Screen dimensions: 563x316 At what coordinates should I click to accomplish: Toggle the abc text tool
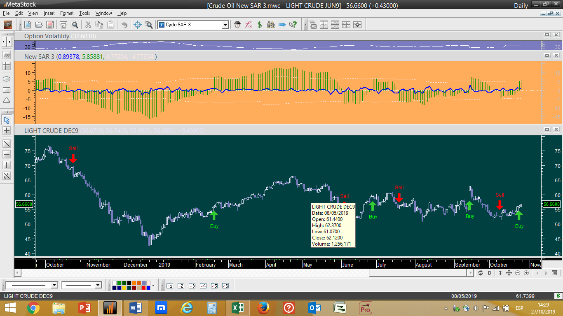pos(7,55)
